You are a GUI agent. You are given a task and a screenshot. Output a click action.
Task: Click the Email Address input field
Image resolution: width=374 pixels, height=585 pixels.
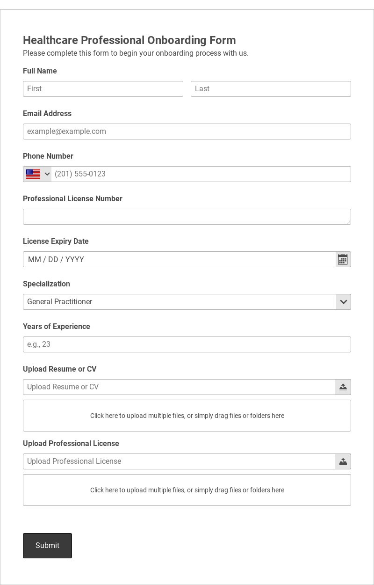pos(187,132)
